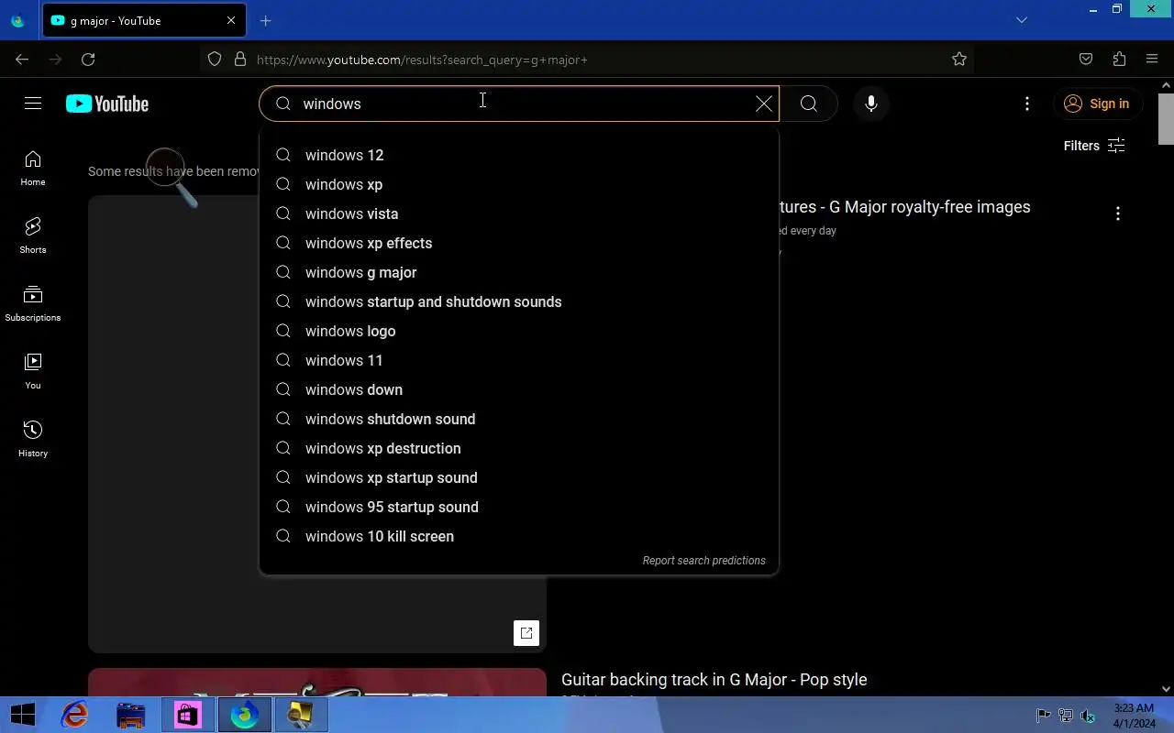Select suggestion 'windows g major'
The width and height of the screenshot is (1174, 733).
(519, 272)
